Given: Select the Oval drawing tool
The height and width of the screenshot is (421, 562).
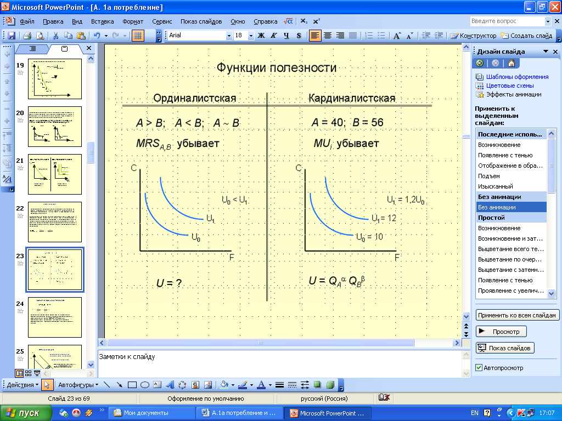Looking at the screenshot, I should [145, 385].
